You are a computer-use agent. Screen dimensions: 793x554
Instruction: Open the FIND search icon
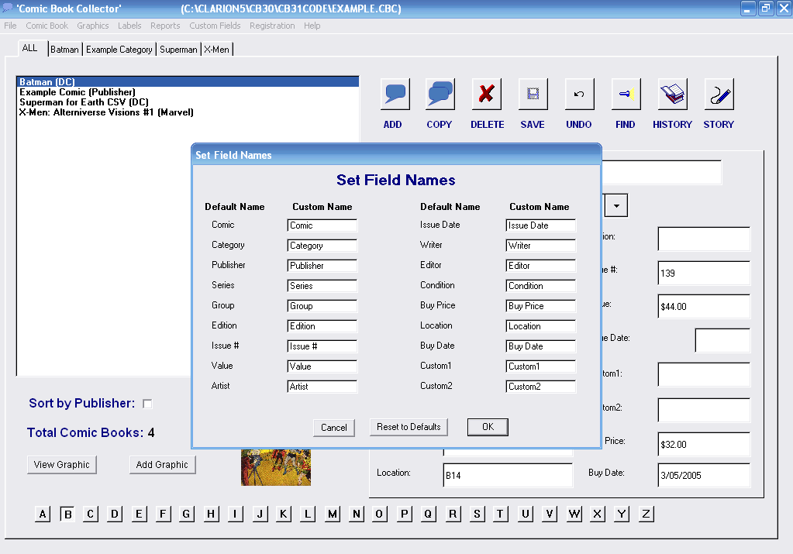[625, 93]
